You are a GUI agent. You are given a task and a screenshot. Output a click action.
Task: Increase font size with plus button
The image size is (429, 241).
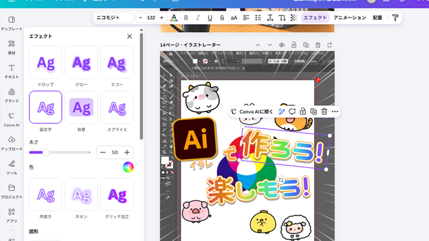click(161, 17)
